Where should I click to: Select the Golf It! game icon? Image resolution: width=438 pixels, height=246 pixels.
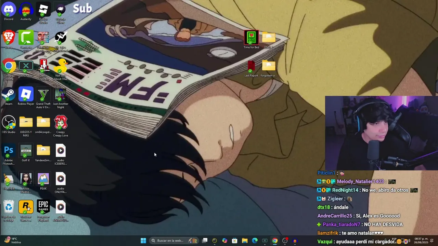(26, 153)
